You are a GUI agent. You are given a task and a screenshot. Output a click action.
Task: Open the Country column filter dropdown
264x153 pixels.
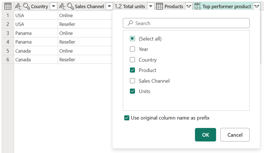point(53,6)
